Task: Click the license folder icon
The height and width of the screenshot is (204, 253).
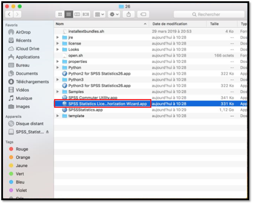Action: [65, 43]
